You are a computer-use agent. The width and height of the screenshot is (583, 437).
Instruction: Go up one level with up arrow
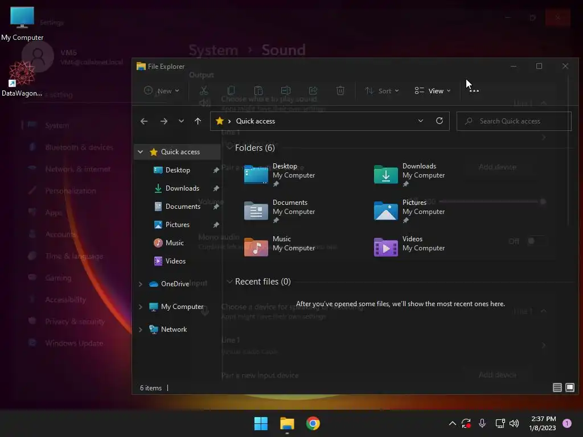pos(198,121)
